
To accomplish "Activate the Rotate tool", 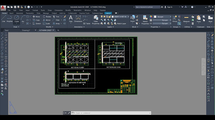I will pyautogui.click(x=47, y=17).
